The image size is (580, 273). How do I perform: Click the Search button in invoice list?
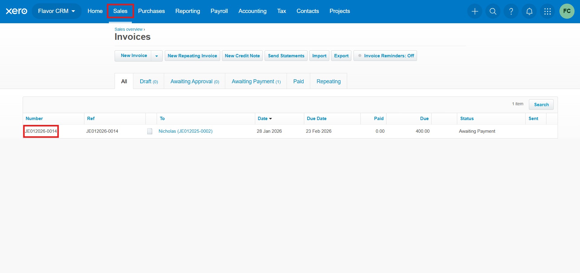tap(541, 105)
